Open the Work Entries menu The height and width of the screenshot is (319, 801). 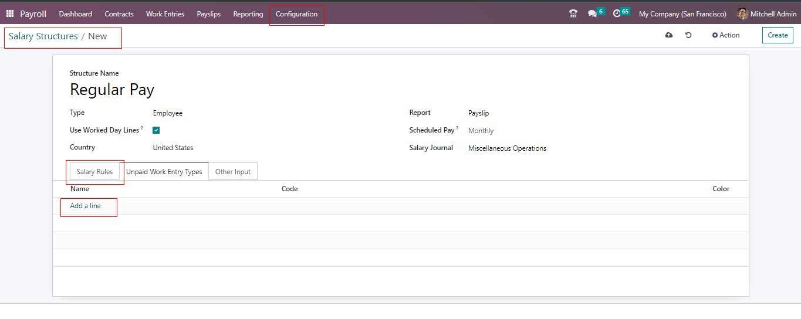165,13
